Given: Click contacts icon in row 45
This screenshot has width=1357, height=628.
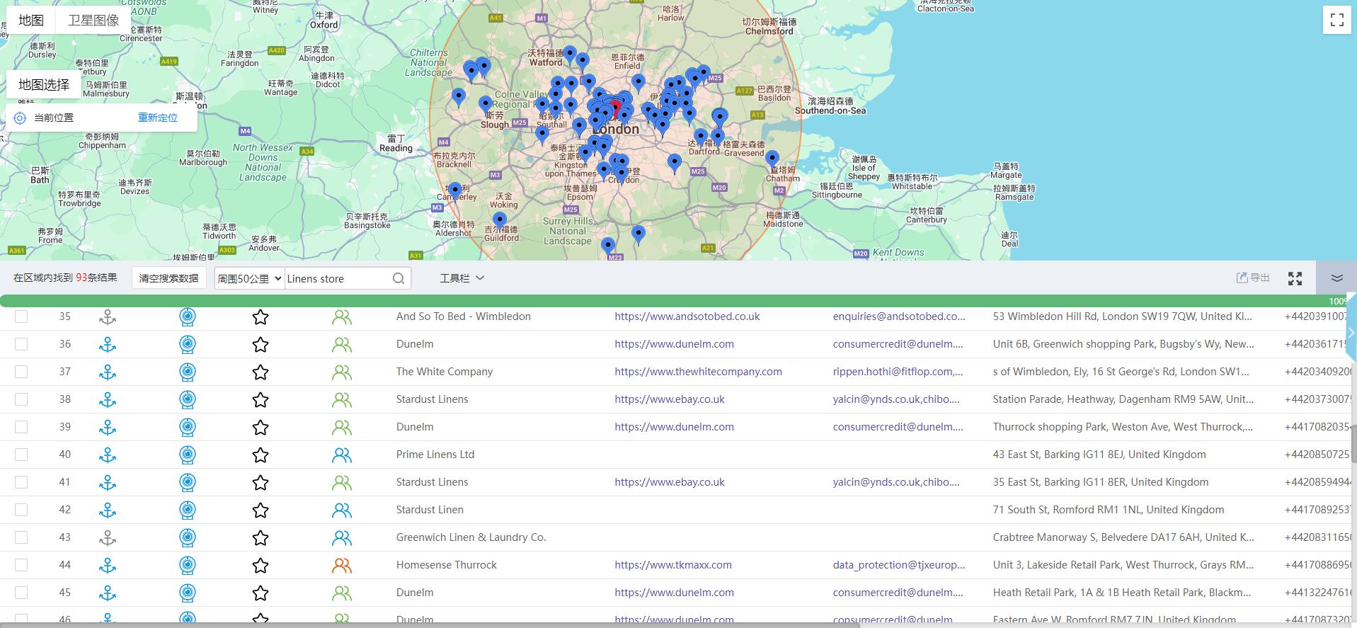Looking at the screenshot, I should click(x=342, y=593).
